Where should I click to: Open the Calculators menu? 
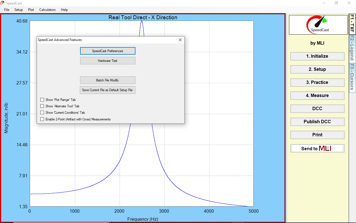pyautogui.click(x=48, y=10)
